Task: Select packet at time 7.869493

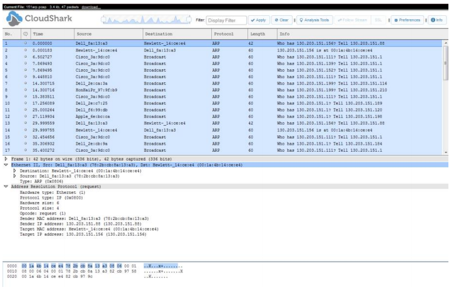Action: pyautogui.click(x=222, y=64)
